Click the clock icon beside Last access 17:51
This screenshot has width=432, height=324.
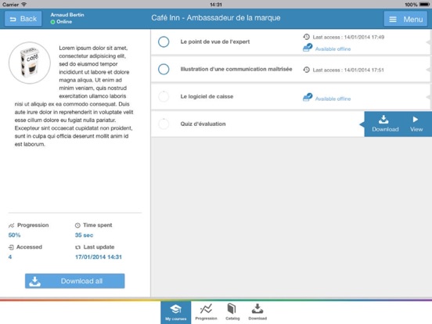(306, 70)
